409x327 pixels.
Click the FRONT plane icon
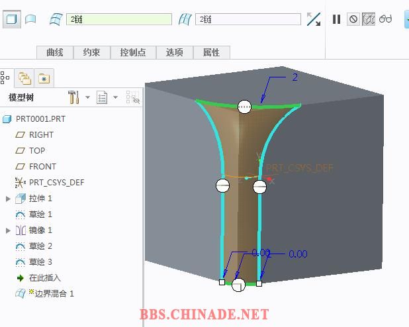click(20, 167)
